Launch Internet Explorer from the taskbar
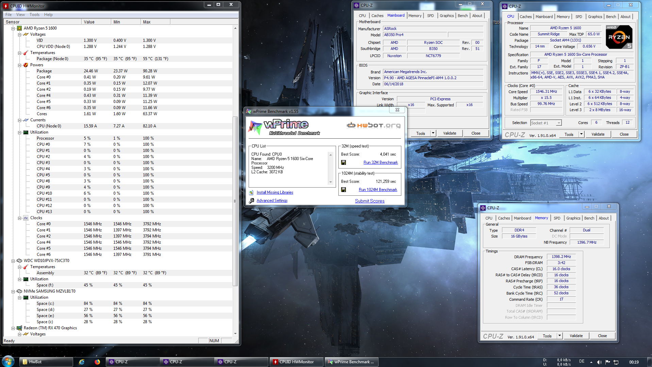 coord(82,362)
